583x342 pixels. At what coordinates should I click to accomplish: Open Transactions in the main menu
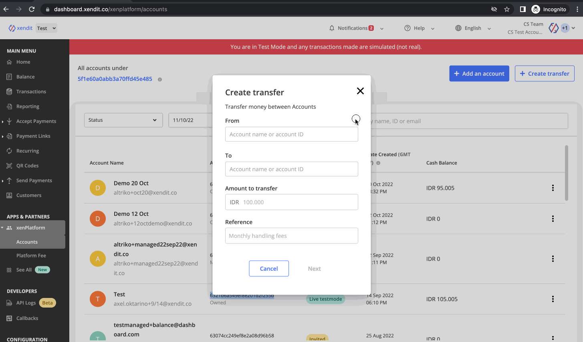pos(31,92)
